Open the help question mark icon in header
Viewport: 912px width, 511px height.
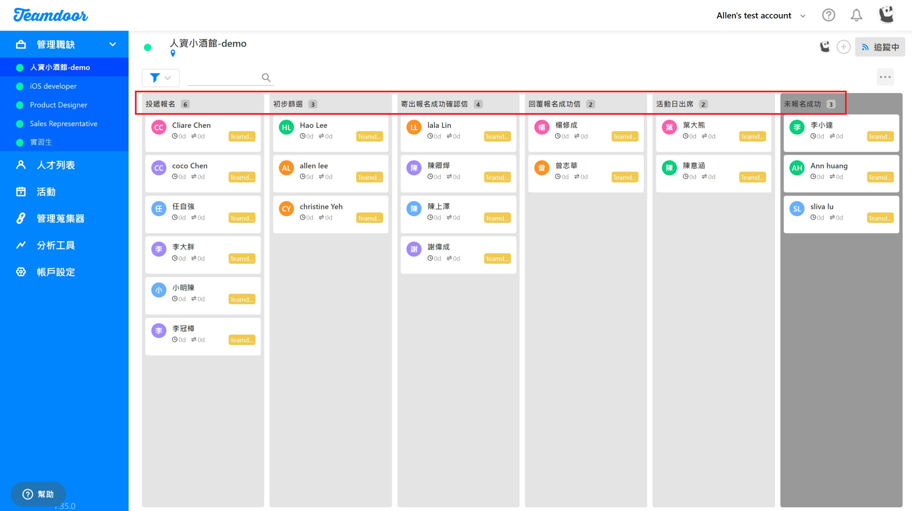click(828, 15)
